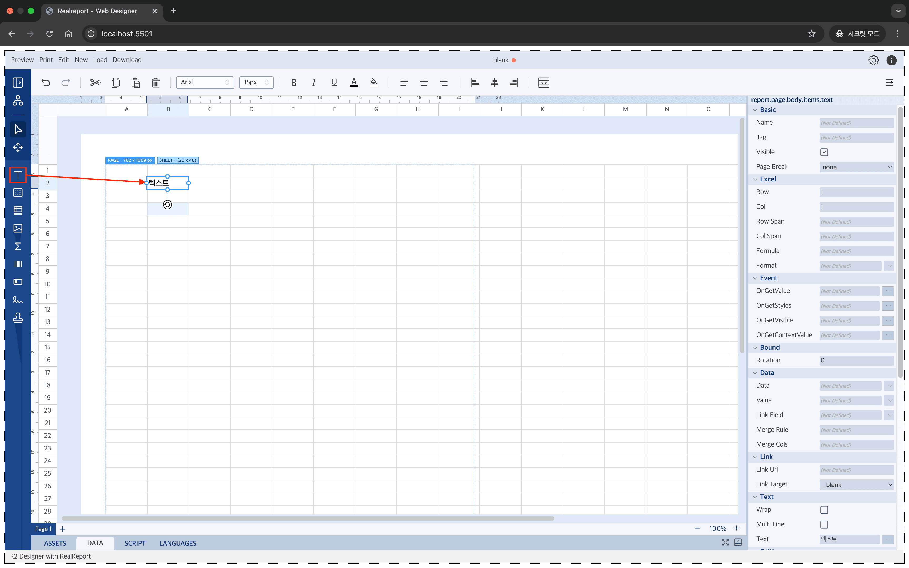Image resolution: width=909 pixels, height=568 pixels.
Task: Toggle the Visible checkbox
Action: pyautogui.click(x=824, y=152)
